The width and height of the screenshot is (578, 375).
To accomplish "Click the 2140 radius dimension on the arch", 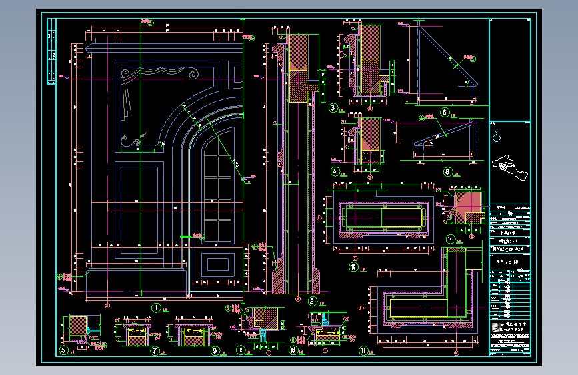I will tap(236, 163).
